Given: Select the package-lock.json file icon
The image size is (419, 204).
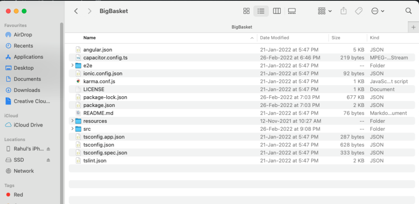Looking at the screenshot, I should pos(78,97).
